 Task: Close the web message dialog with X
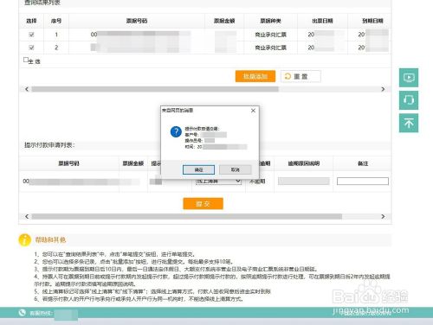coord(253,111)
